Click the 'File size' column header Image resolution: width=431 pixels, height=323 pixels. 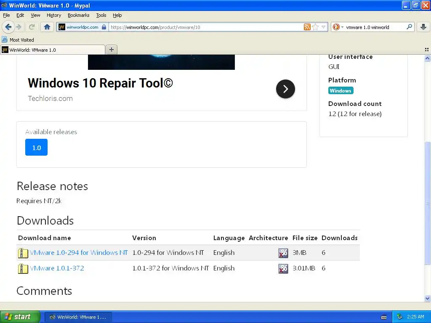(305, 238)
